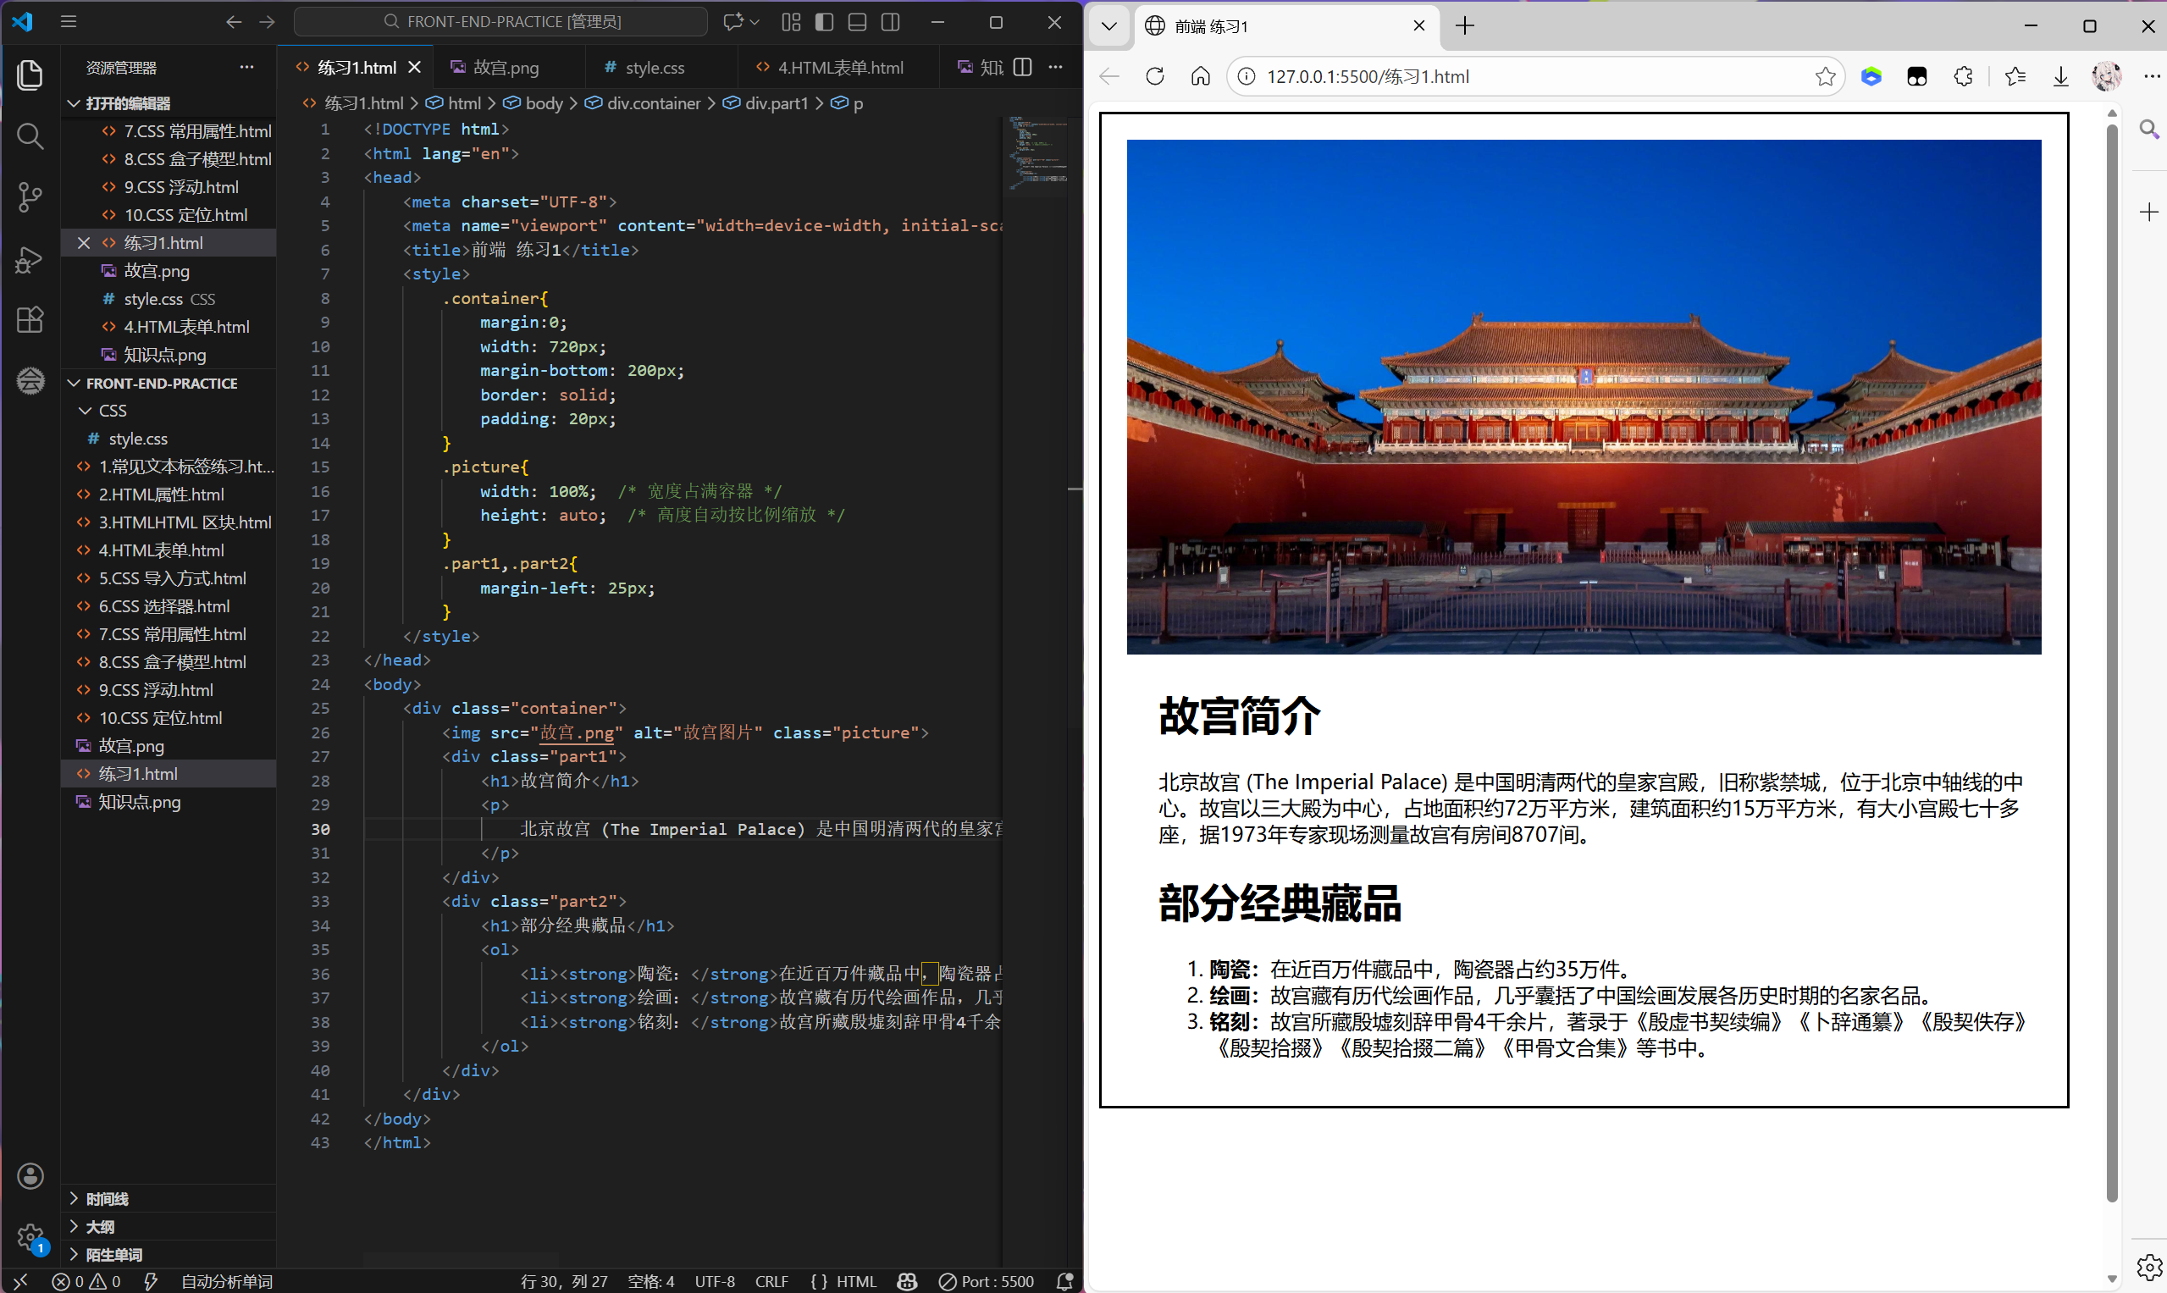Toggle the secondary sidebar layout button

pos(891,22)
